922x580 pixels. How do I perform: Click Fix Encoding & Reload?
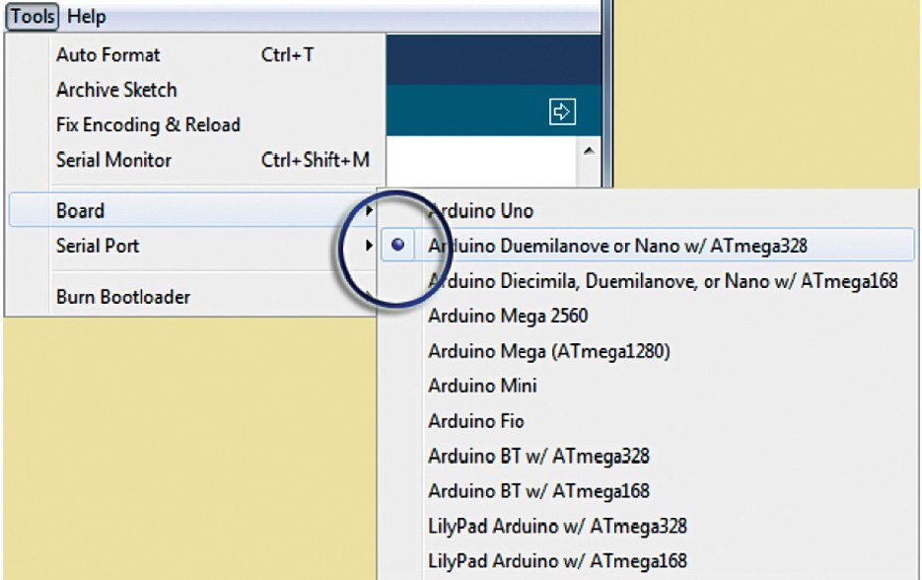coord(148,125)
